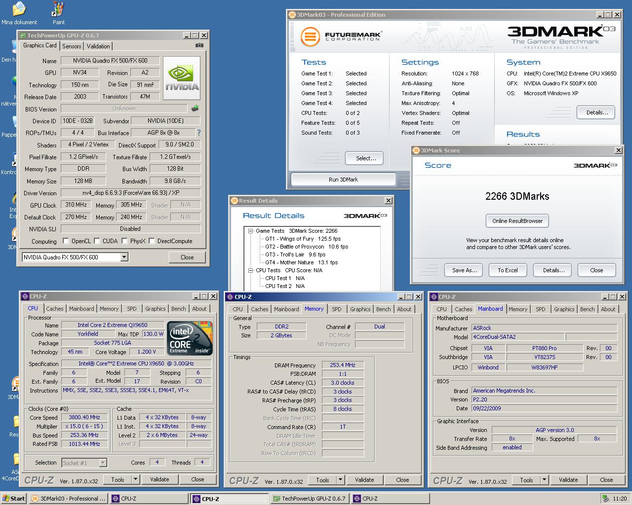Click the DRAM Frequency 253.4 MHz value

(x=343, y=365)
